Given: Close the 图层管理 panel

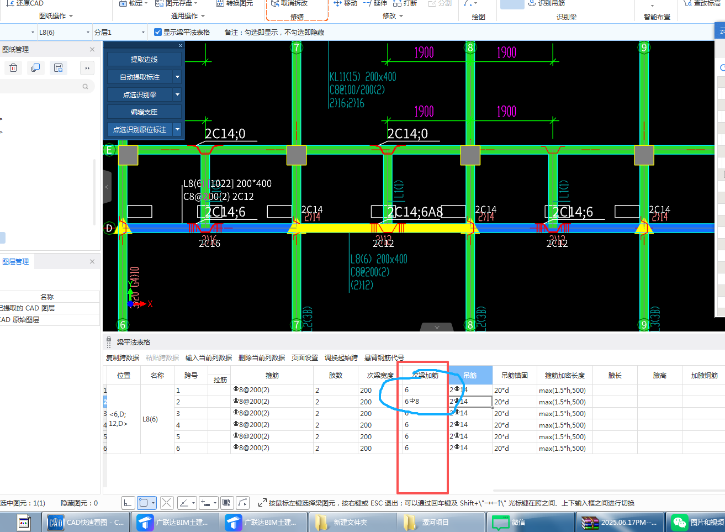Looking at the screenshot, I should click(92, 261).
